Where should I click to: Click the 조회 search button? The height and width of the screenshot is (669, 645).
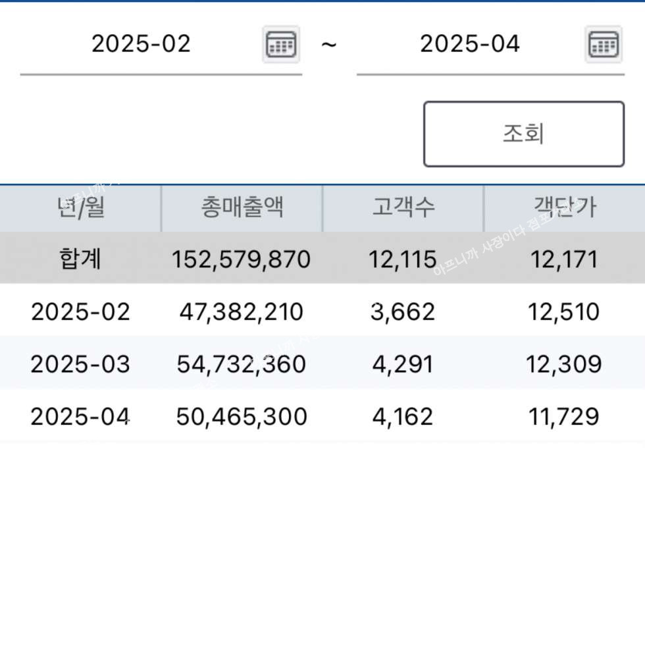(x=524, y=134)
